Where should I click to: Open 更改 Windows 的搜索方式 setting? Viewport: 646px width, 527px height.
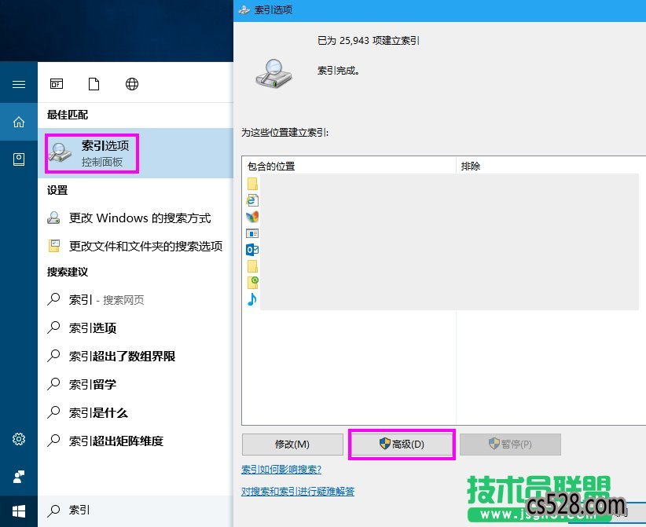[135, 218]
